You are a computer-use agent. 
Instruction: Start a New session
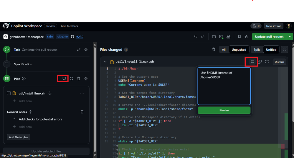click(x=274, y=26)
